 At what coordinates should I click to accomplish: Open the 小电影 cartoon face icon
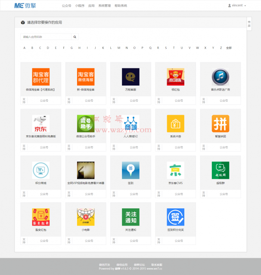coord(86,217)
